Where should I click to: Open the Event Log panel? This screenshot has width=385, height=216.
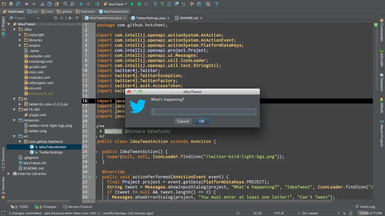[365, 207]
